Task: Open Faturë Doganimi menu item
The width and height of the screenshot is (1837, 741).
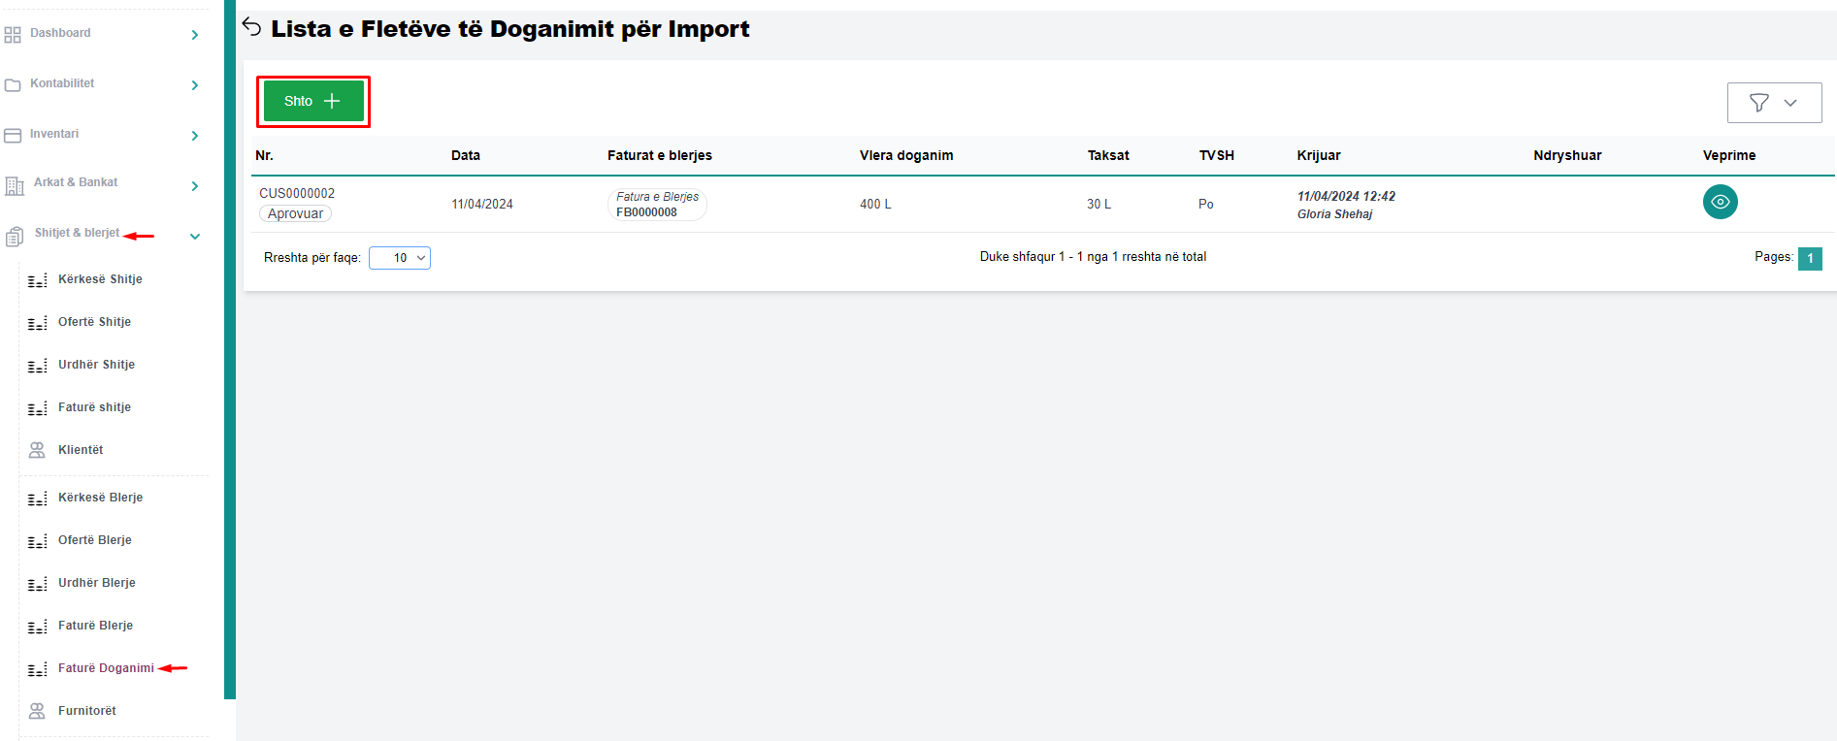Action: [106, 668]
